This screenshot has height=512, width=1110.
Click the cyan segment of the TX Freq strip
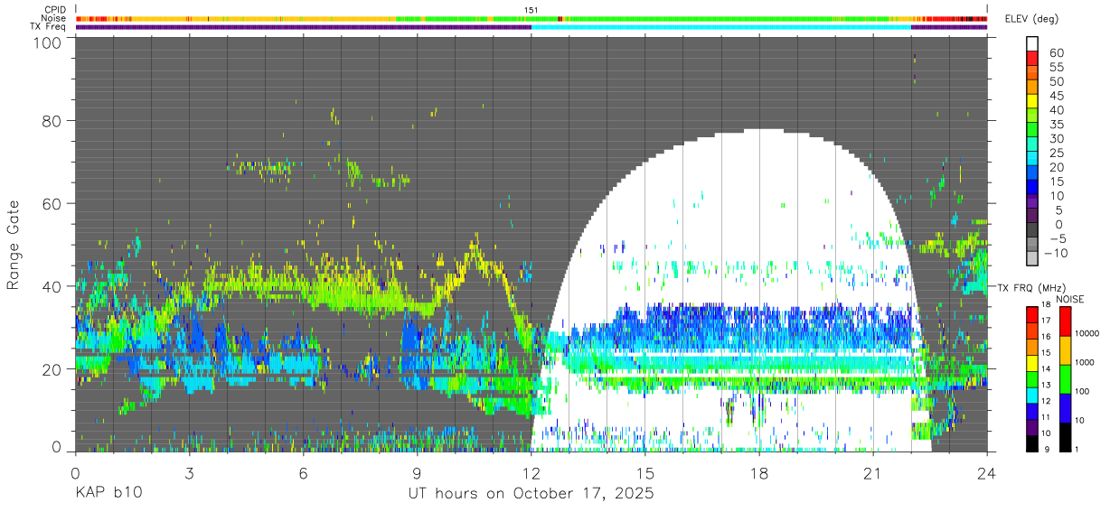point(721,26)
